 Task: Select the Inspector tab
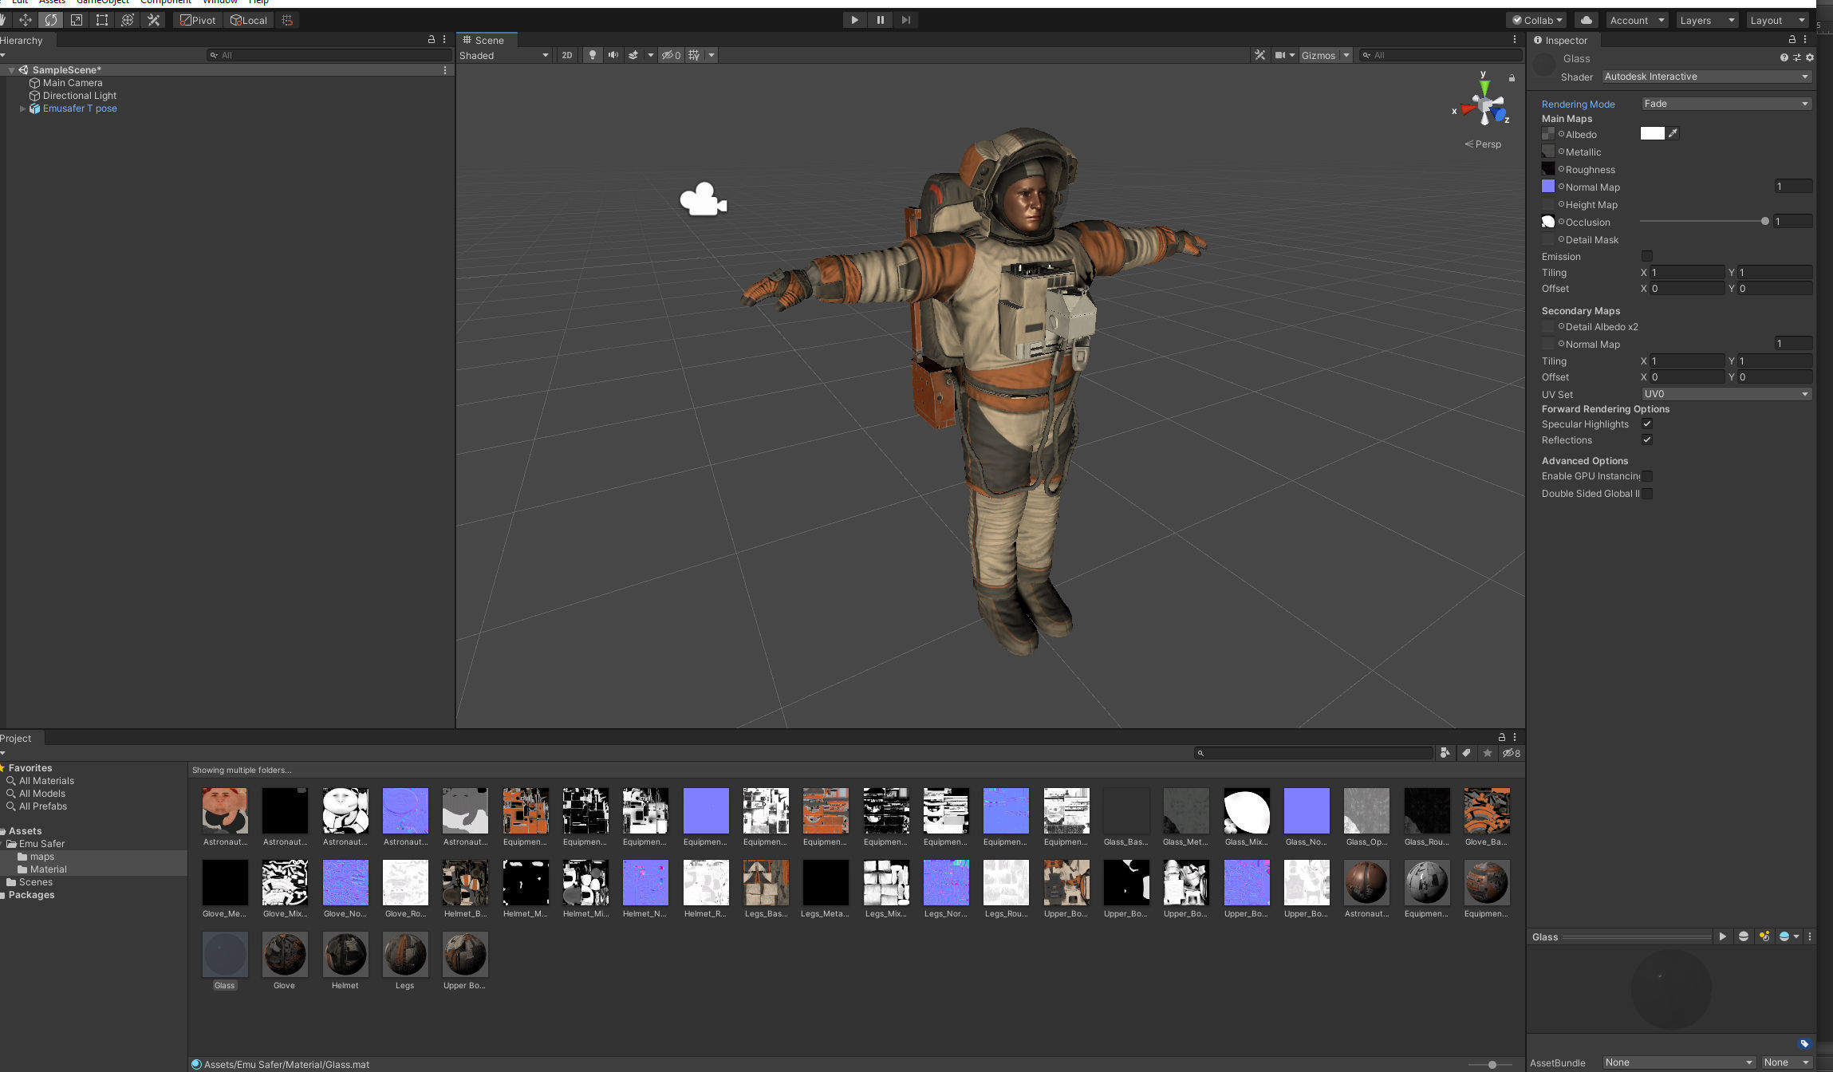1561,40
